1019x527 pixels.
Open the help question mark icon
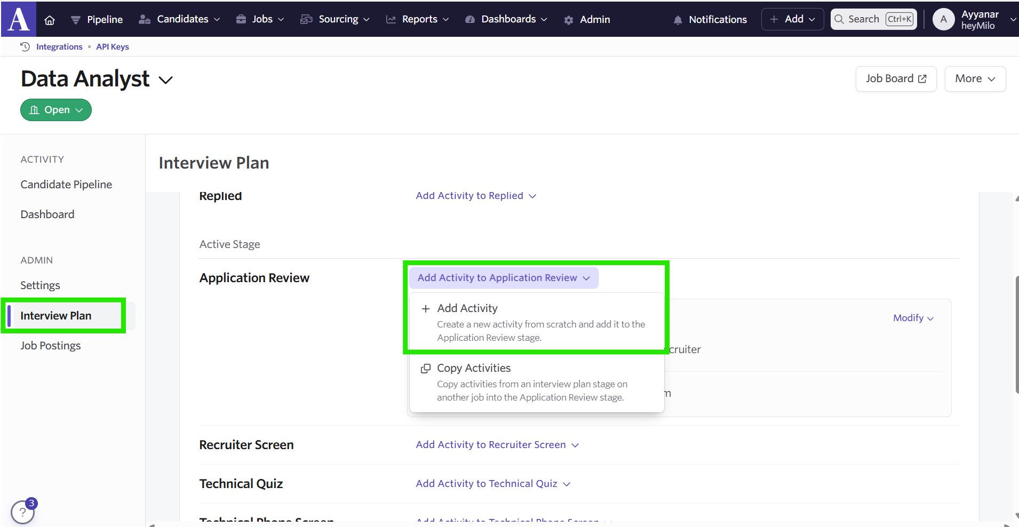coord(22,513)
